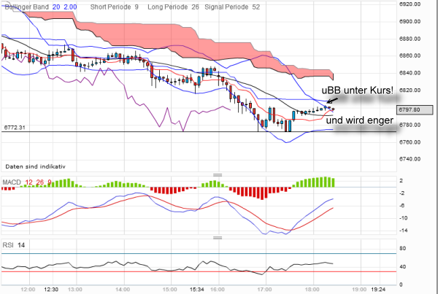Click the 6920.00 price axis label

click(x=410, y=4)
